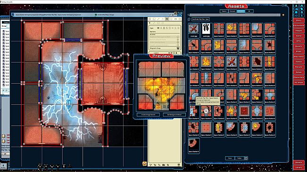Click the map image tab in title bar
Screen dimensions: 307x172
click(49, 15)
